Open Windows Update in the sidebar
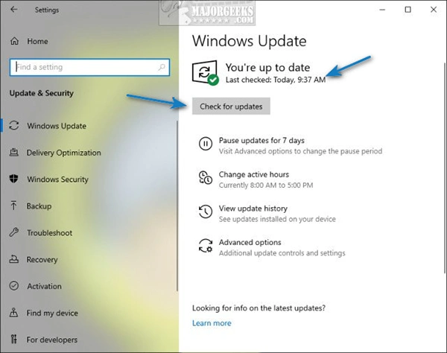 (57, 126)
